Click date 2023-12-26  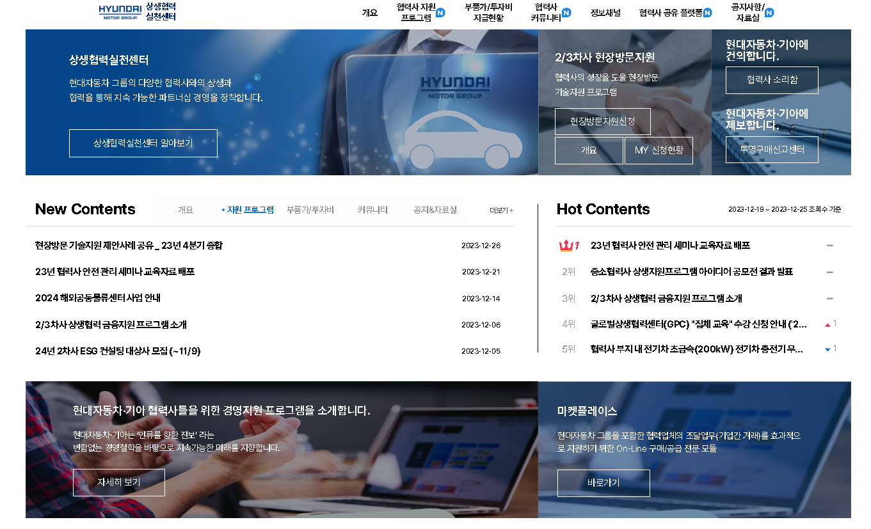[x=481, y=246]
